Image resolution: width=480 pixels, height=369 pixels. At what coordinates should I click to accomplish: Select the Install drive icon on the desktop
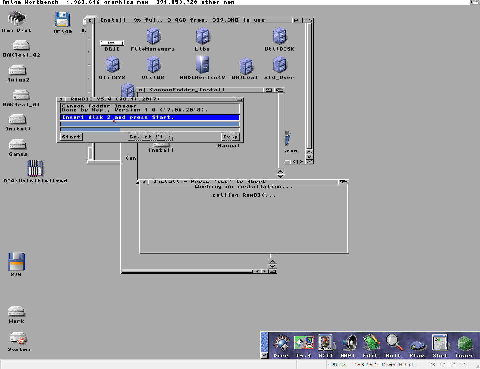(x=17, y=119)
